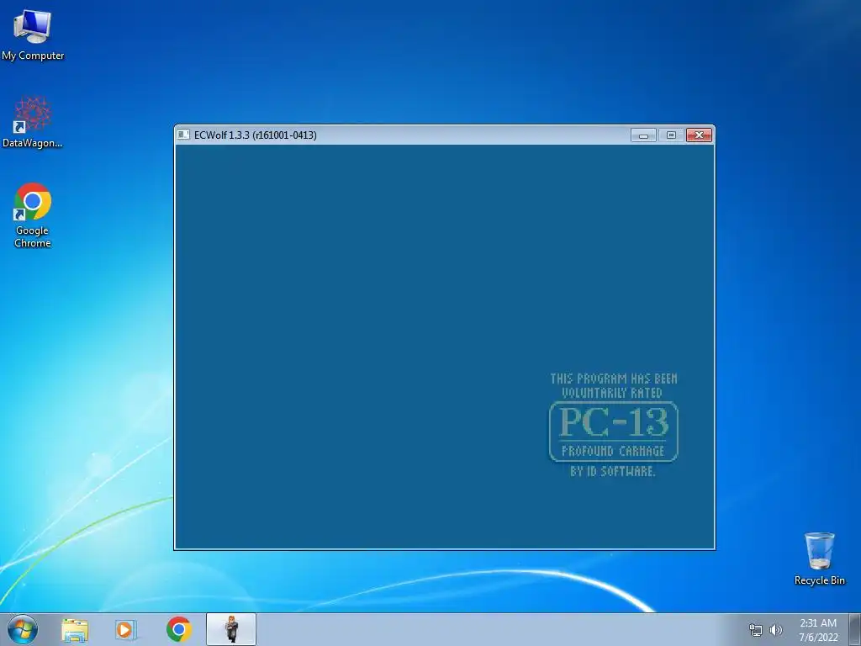
Task: Open Google Chrome desktop shortcut
Action: pos(33,215)
